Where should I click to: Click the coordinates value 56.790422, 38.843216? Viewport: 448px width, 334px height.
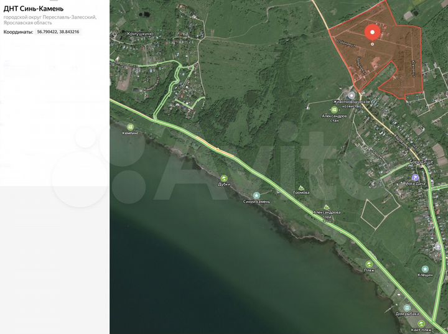coord(58,32)
